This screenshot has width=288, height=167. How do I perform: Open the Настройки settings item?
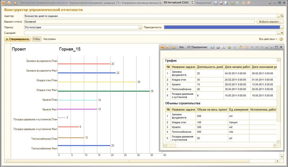click(49, 39)
